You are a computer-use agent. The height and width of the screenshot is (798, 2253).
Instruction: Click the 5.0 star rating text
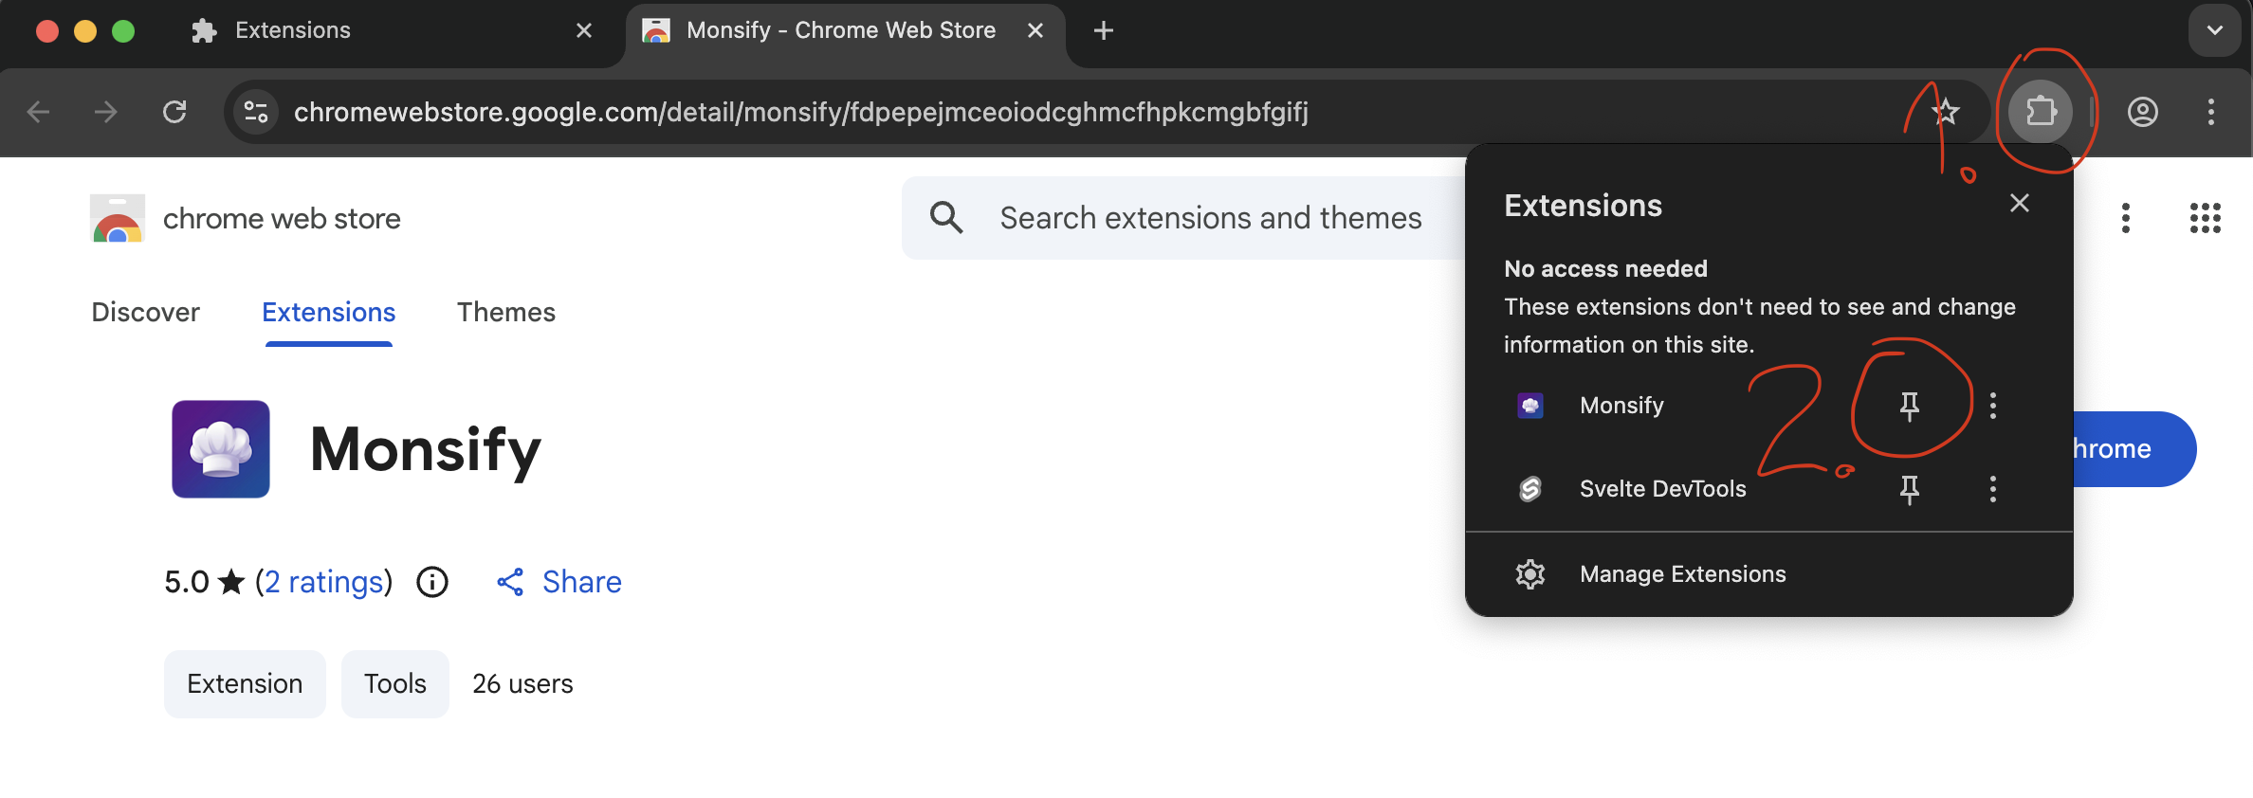pos(205,581)
